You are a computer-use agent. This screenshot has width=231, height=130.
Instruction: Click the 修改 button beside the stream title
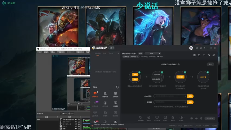coord(141,53)
